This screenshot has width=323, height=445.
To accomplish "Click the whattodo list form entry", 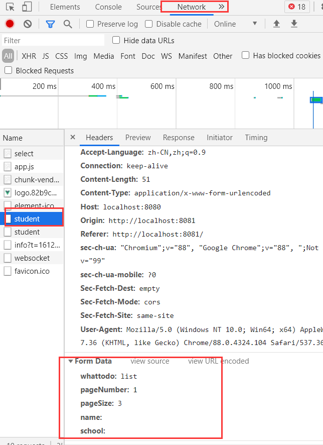I will pos(109,376).
